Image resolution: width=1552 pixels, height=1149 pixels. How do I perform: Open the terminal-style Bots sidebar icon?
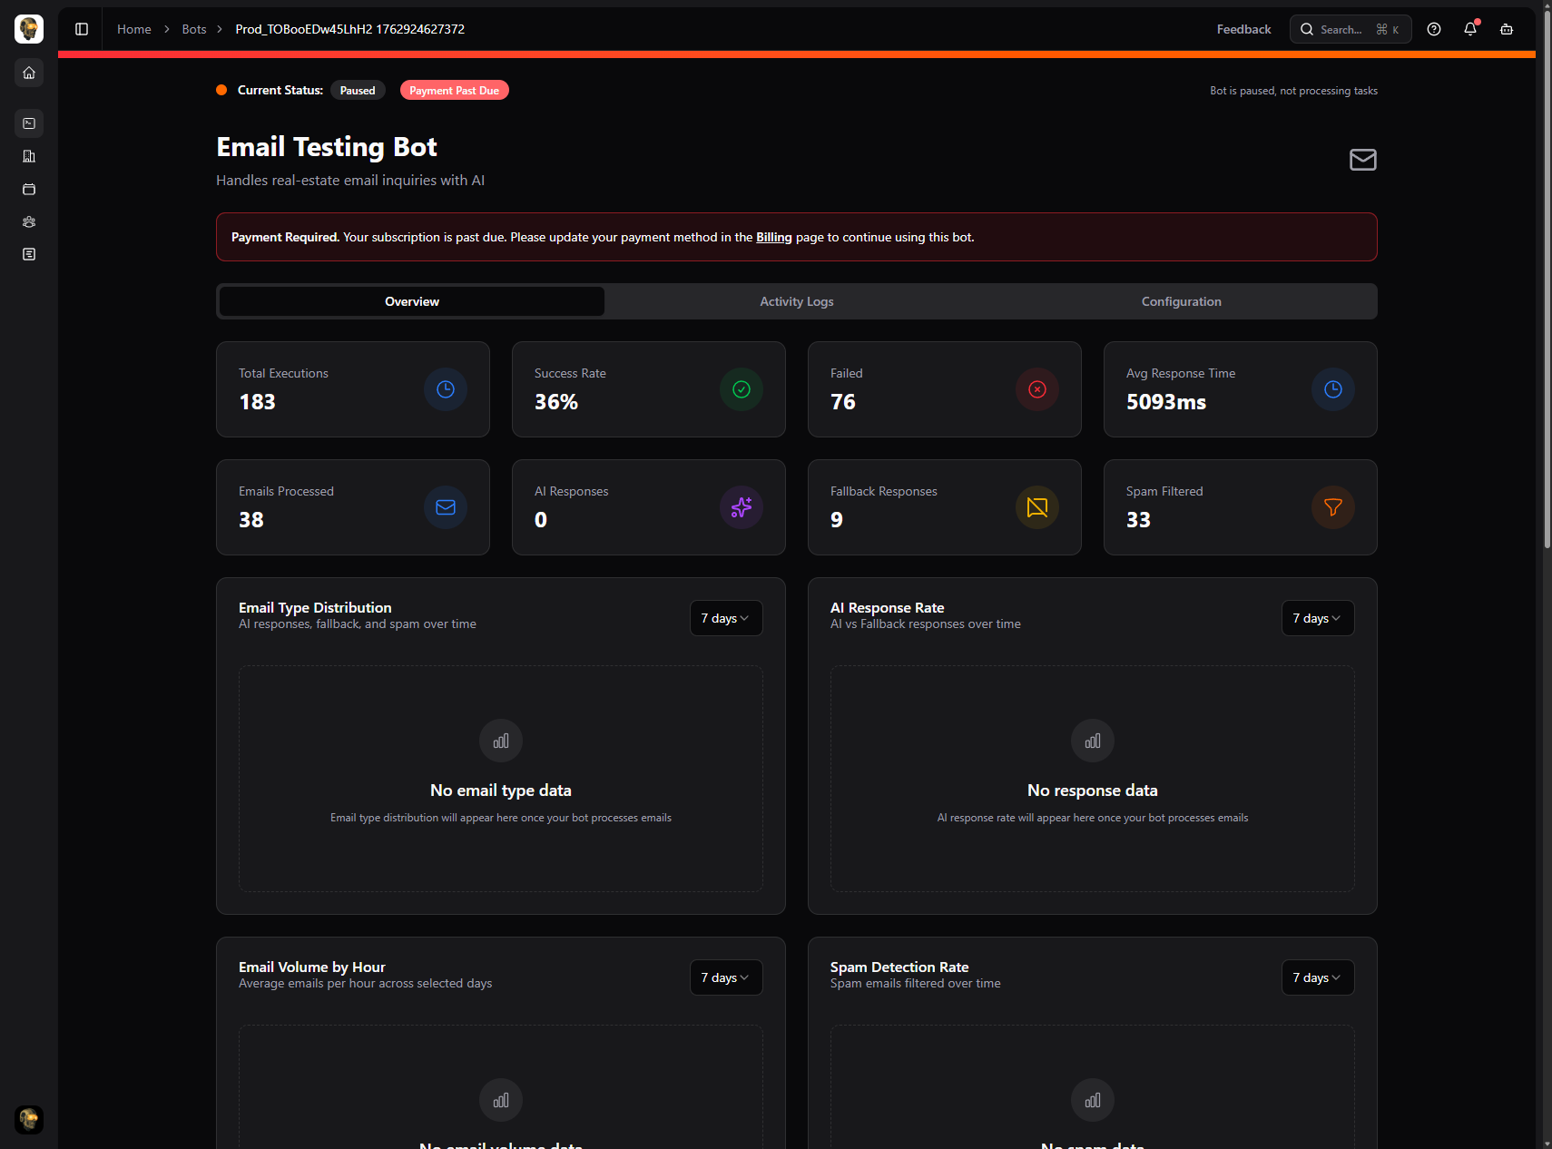point(29,123)
